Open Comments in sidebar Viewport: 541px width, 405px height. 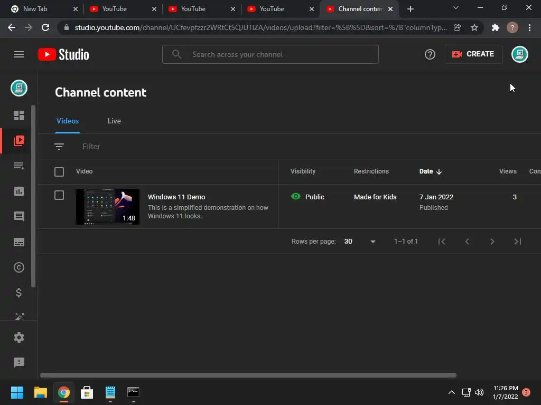pos(19,216)
